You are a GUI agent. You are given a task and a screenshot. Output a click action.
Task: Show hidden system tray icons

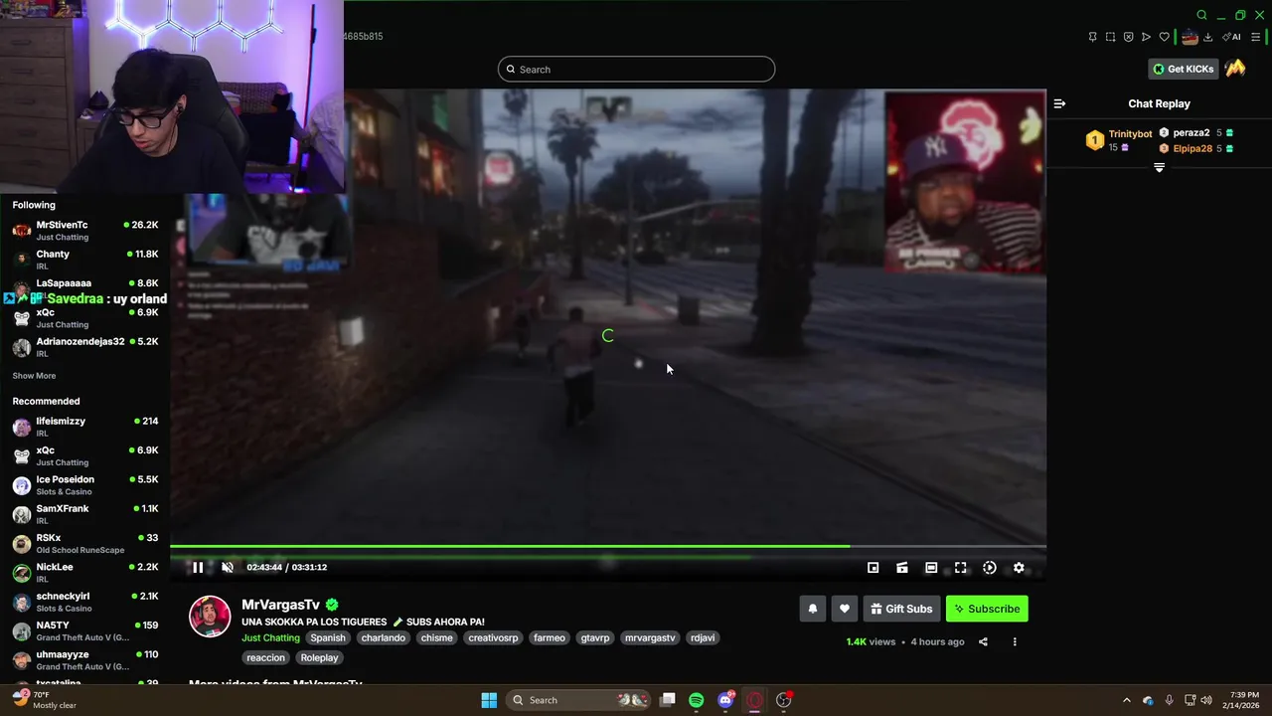(x=1126, y=700)
